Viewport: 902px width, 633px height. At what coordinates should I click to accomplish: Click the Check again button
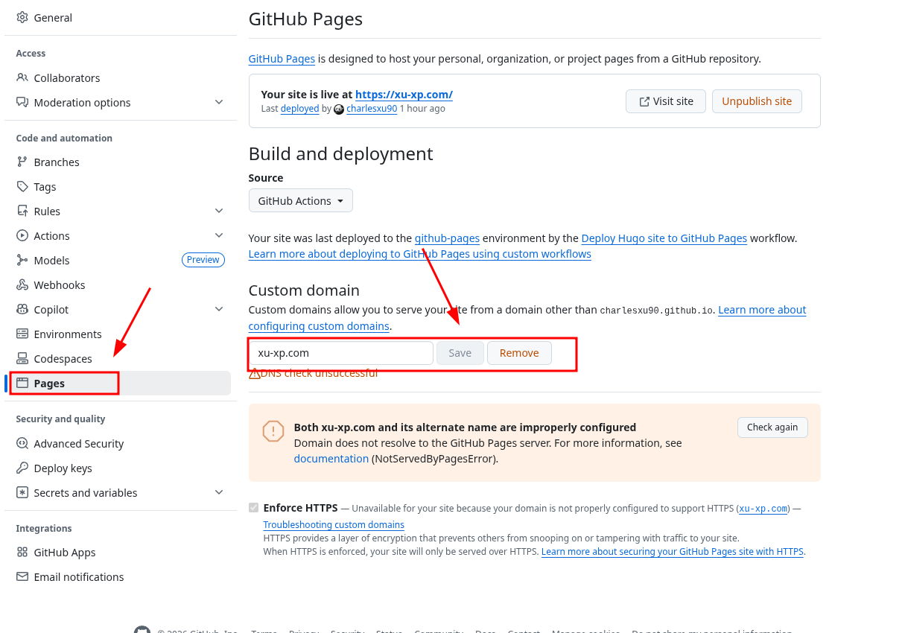(x=772, y=427)
